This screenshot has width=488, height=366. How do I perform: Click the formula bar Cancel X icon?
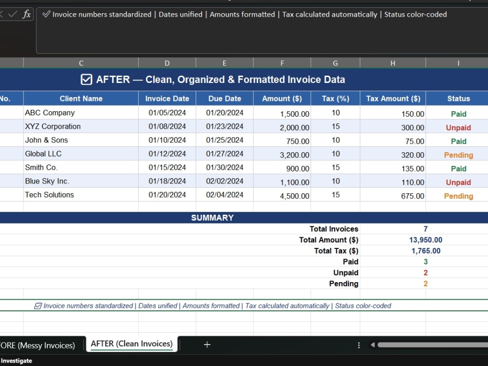(x=1, y=14)
